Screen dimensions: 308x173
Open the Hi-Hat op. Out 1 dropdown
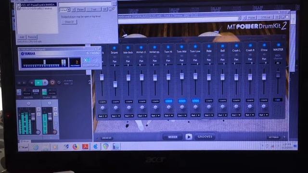click(155, 116)
